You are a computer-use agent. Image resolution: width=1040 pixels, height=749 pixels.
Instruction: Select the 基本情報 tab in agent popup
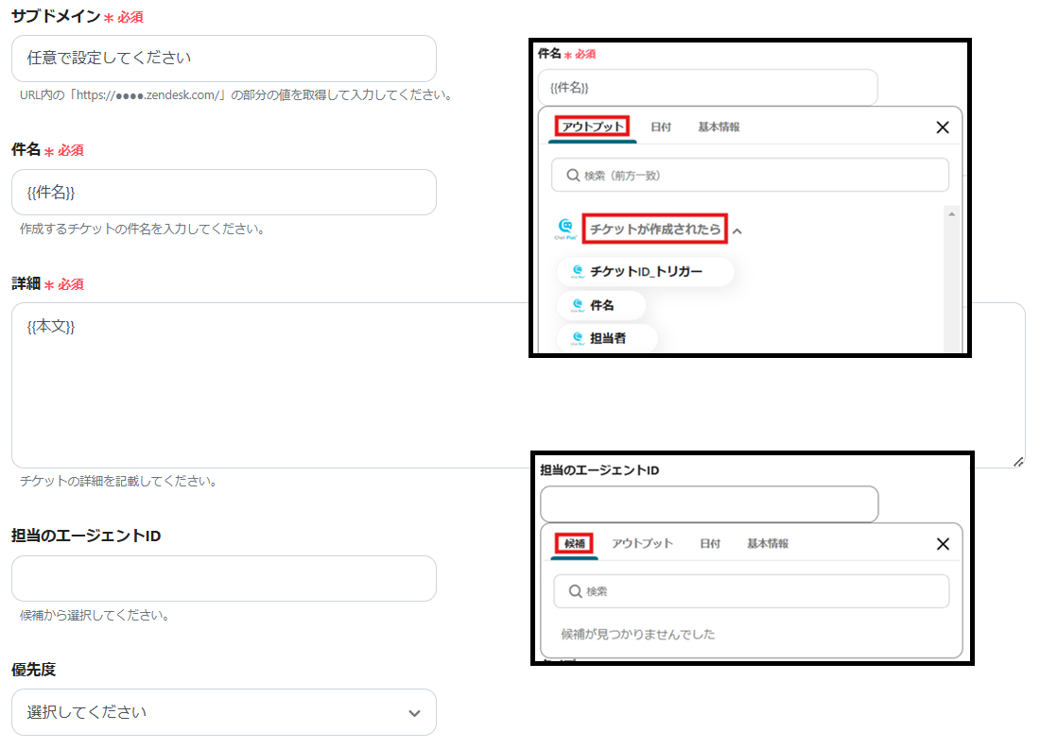pyautogui.click(x=768, y=543)
